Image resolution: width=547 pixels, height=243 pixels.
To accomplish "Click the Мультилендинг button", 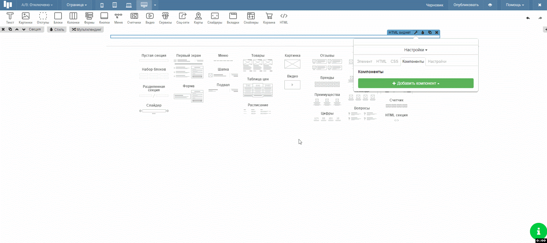I will tap(86, 29).
